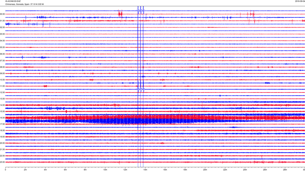Viewport: 305px width, 171px height.
Task: Select the '17:30' time row label
Action: coord(2,124)
